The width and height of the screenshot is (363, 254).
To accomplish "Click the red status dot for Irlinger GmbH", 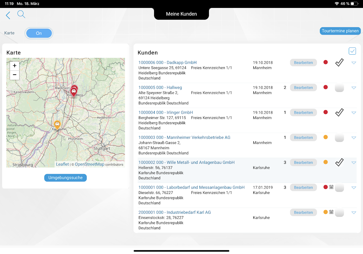I will pos(326,112).
